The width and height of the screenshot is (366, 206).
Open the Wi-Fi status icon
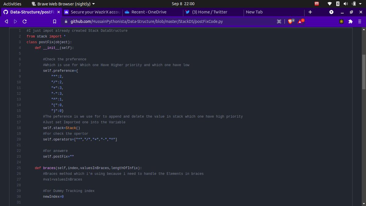pyautogui.click(x=330, y=4)
